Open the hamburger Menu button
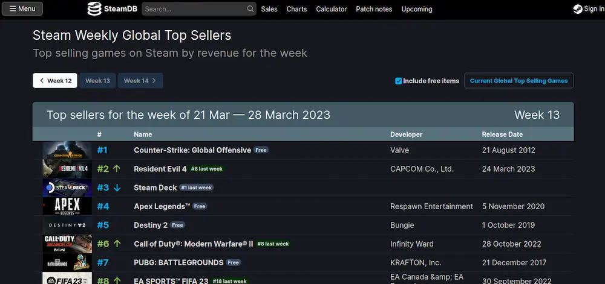This screenshot has height=284, width=605. pos(22,8)
